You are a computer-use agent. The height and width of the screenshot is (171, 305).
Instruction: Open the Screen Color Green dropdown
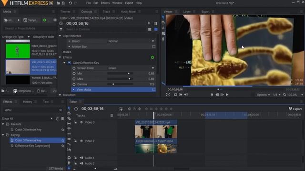pyautogui.click(x=131, y=68)
